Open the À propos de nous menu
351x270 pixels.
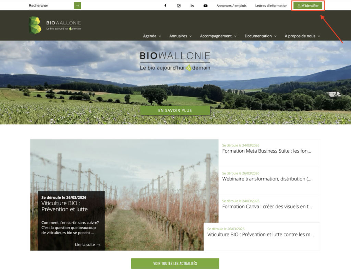(301, 36)
